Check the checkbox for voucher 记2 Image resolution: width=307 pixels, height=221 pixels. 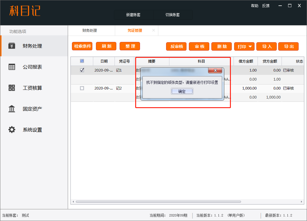82,88
